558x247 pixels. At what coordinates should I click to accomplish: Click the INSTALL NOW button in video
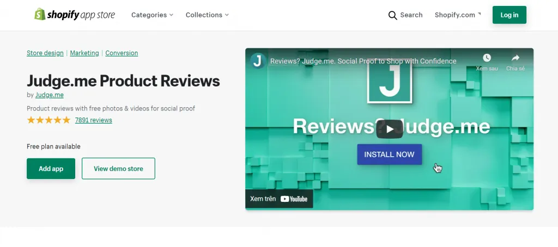point(389,155)
